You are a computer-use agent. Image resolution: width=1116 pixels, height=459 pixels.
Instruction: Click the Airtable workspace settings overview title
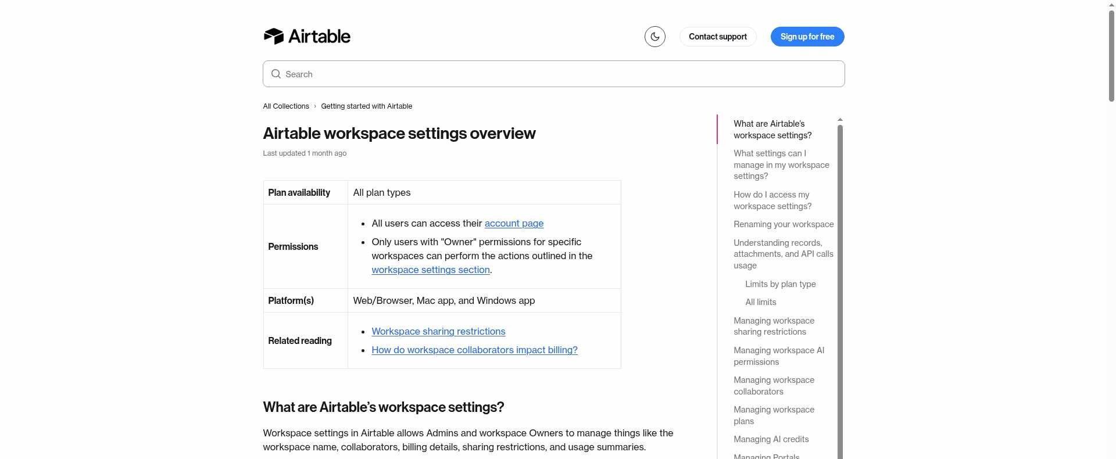click(x=399, y=133)
